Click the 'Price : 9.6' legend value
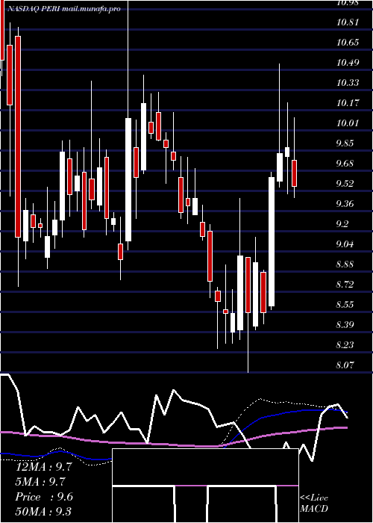 43,497
